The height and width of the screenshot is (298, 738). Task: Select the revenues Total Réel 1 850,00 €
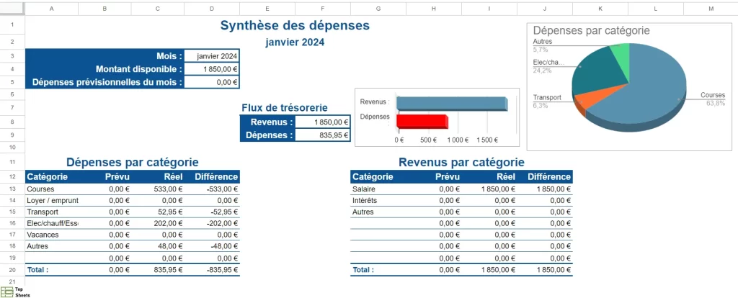(489, 270)
